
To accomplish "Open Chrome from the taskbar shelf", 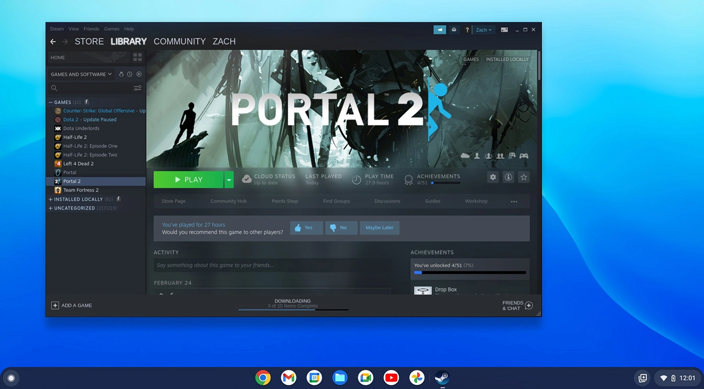I will point(263,377).
